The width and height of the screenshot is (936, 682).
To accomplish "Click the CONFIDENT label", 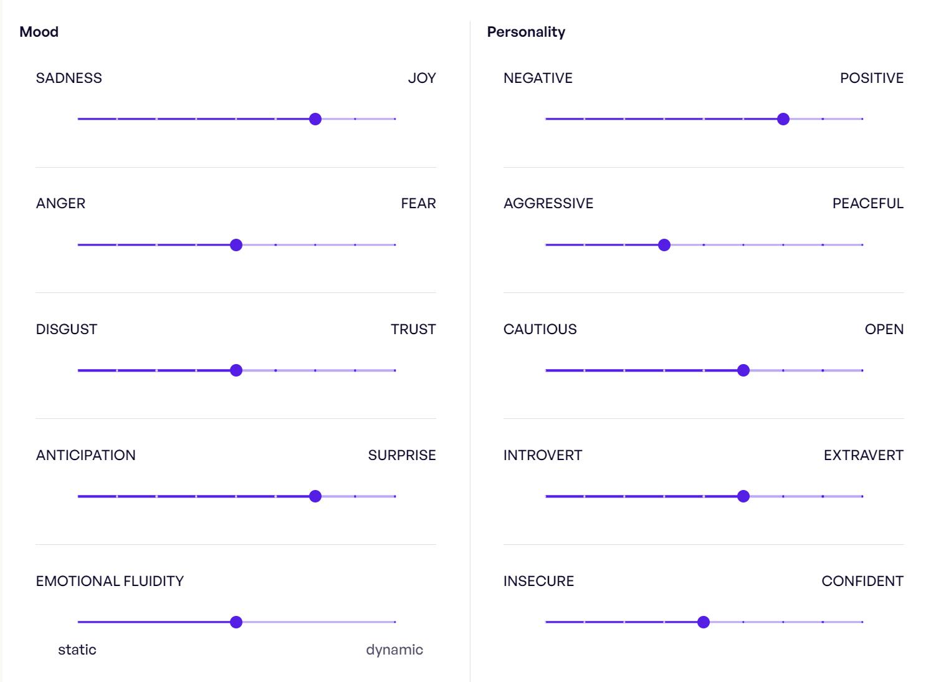I will [862, 581].
